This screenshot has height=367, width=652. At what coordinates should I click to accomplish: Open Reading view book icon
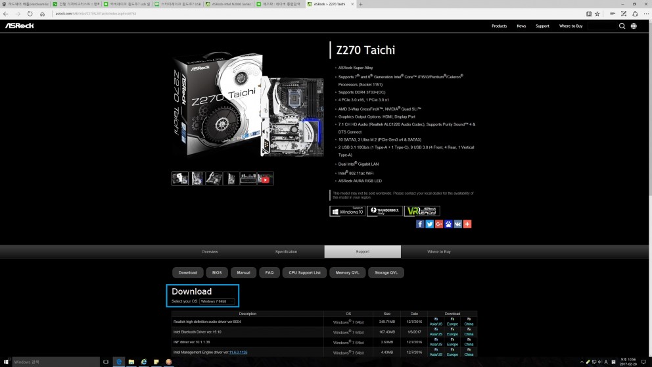click(x=589, y=14)
